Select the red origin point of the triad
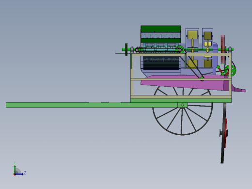 coord(15,174)
